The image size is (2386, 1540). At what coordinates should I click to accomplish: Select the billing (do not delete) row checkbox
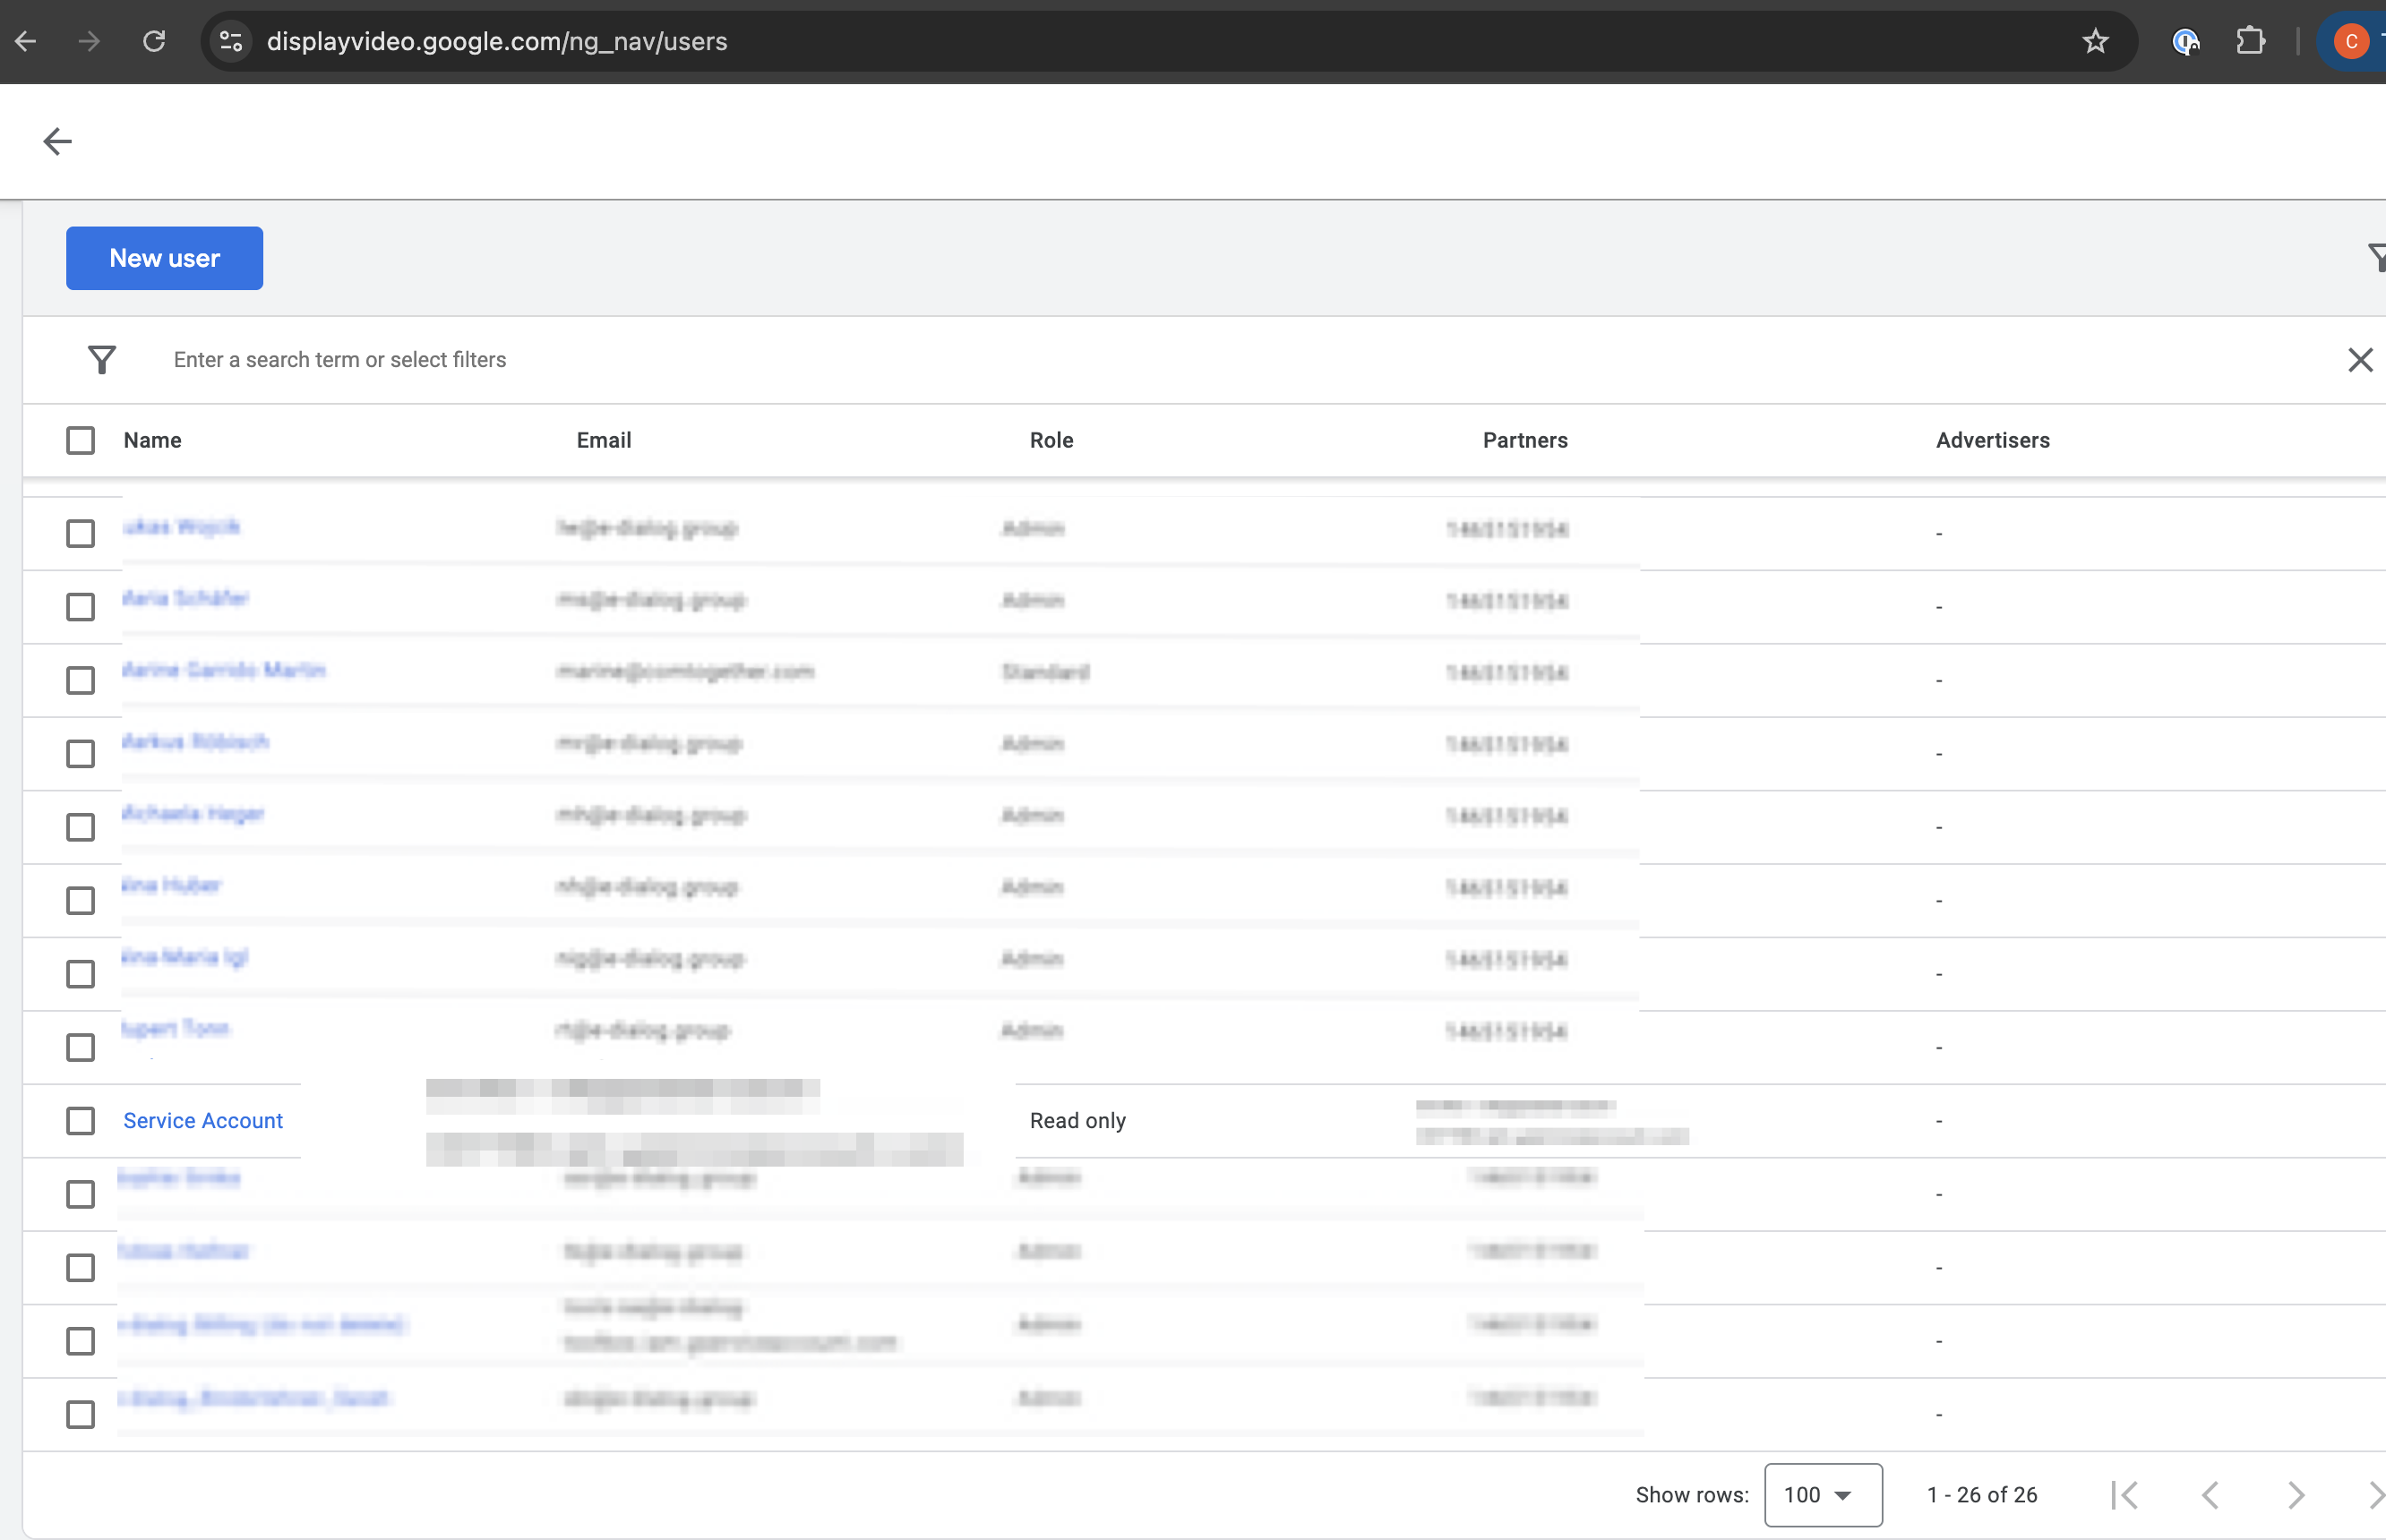pos(81,1341)
